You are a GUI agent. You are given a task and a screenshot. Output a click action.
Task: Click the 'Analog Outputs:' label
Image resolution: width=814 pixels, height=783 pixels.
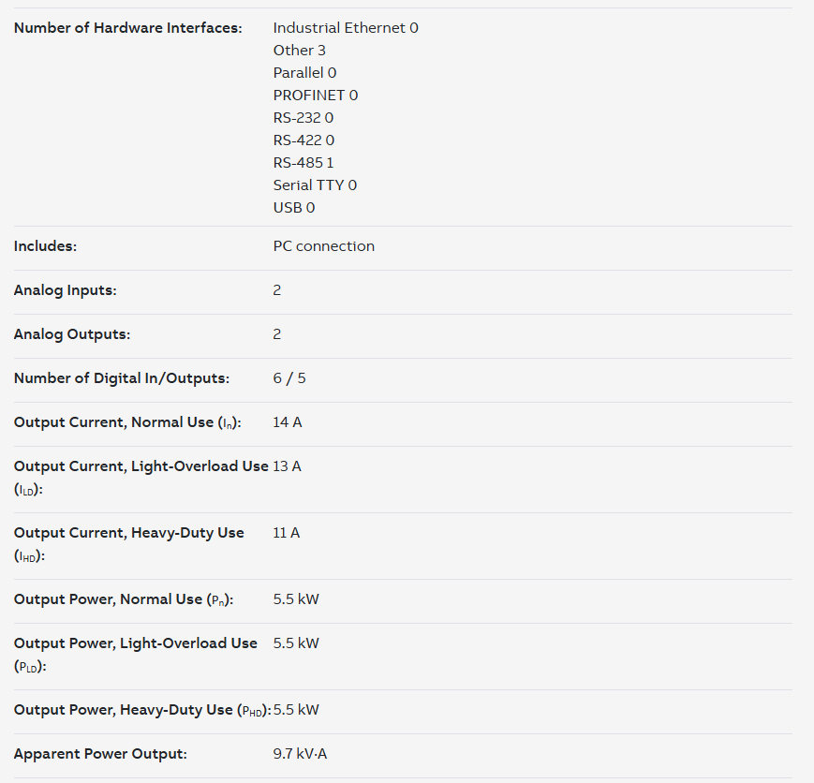(72, 334)
